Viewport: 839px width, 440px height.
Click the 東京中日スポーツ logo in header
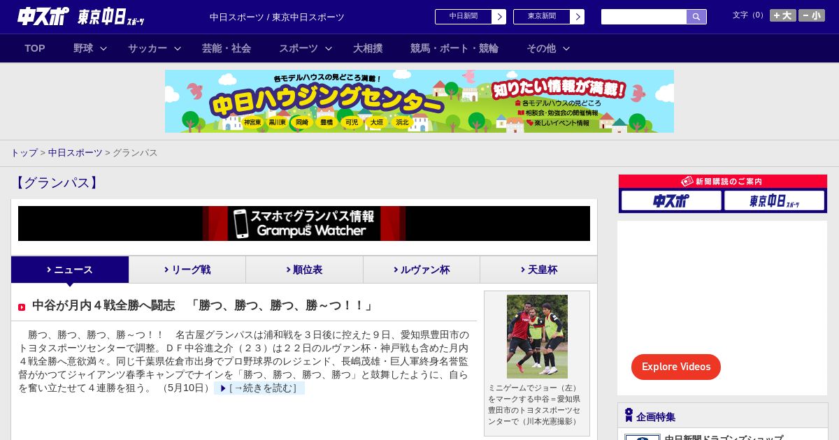(111, 17)
